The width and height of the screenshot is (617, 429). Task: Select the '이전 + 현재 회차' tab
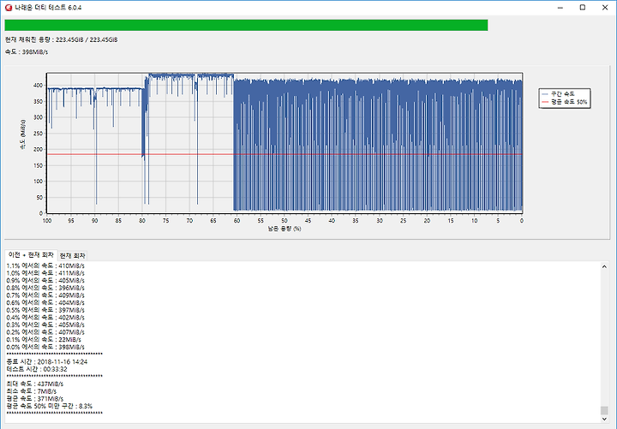[x=31, y=255]
